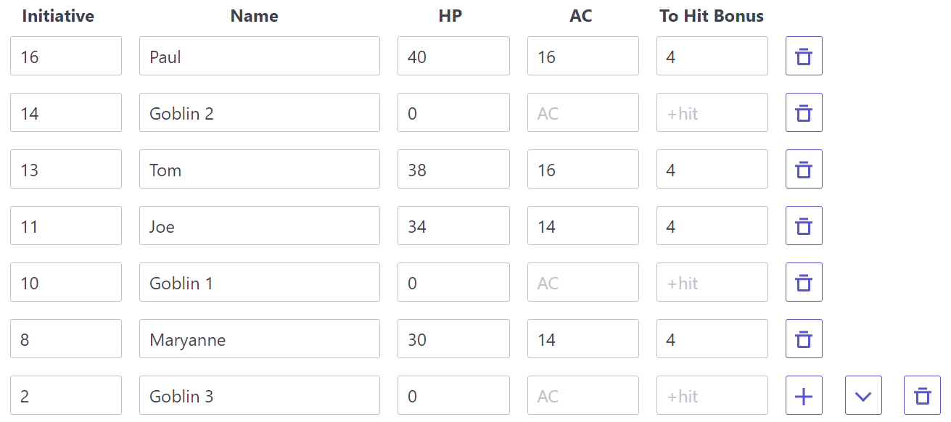Select Maryanne's To Hit Bonus field

click(712, 339)
